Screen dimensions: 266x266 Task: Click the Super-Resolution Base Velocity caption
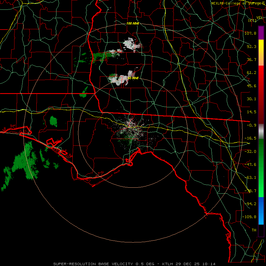pyautogui.click(x=134, y=264)
